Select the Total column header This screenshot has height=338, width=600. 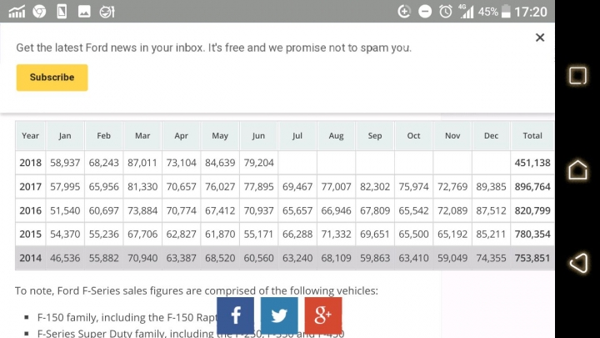(x=532, y=136)
